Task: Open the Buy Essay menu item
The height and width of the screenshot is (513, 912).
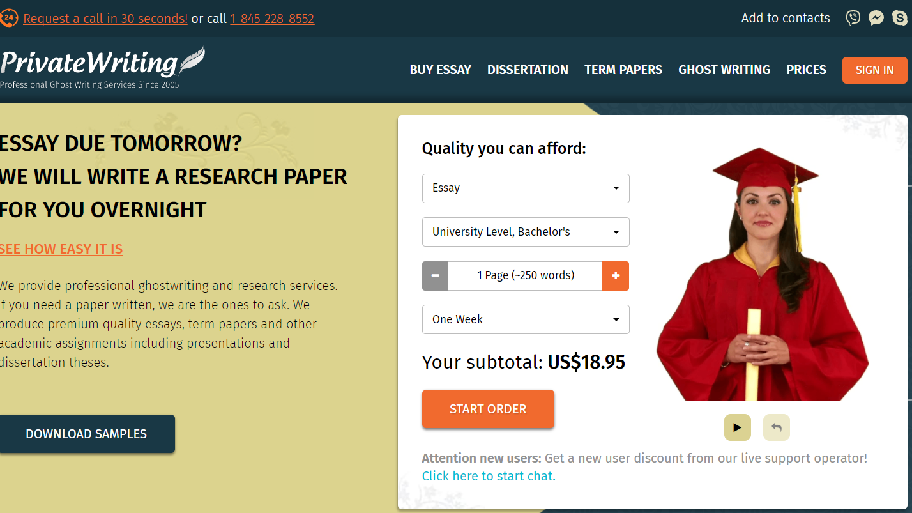Action: (x=441, y=70)
